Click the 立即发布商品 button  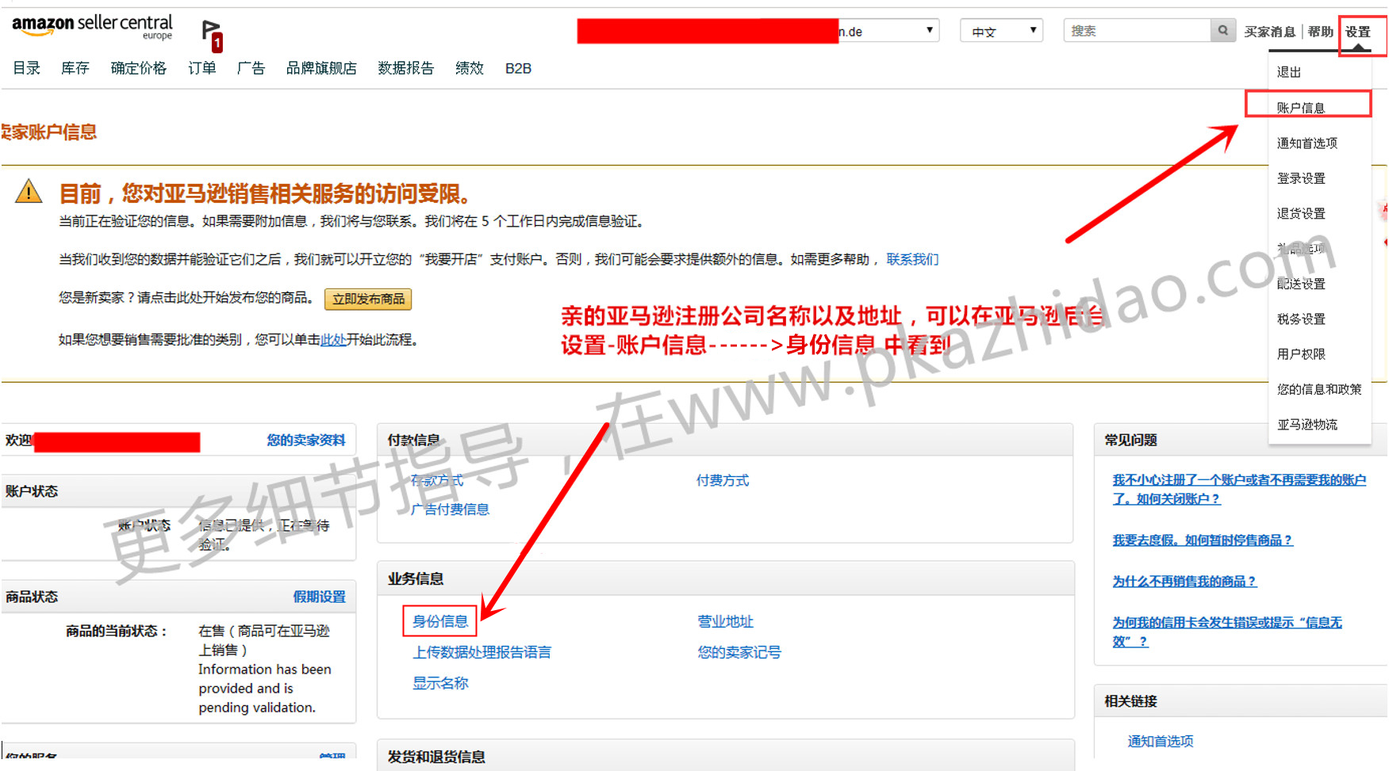coord(368,299)
